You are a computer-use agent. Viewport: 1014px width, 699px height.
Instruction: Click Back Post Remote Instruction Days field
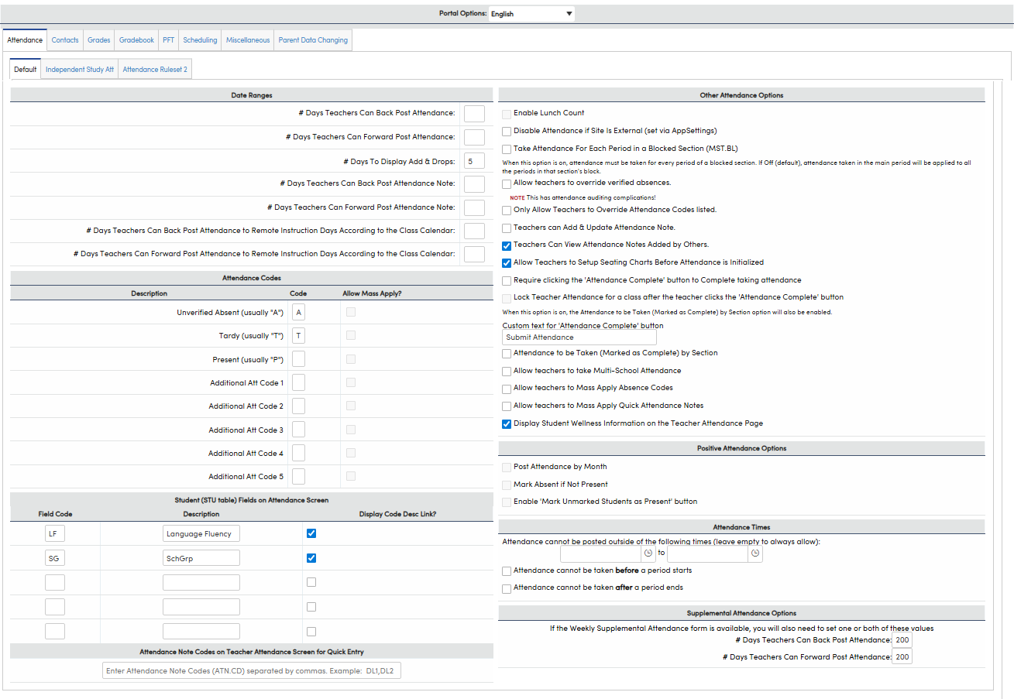point(474,231)
